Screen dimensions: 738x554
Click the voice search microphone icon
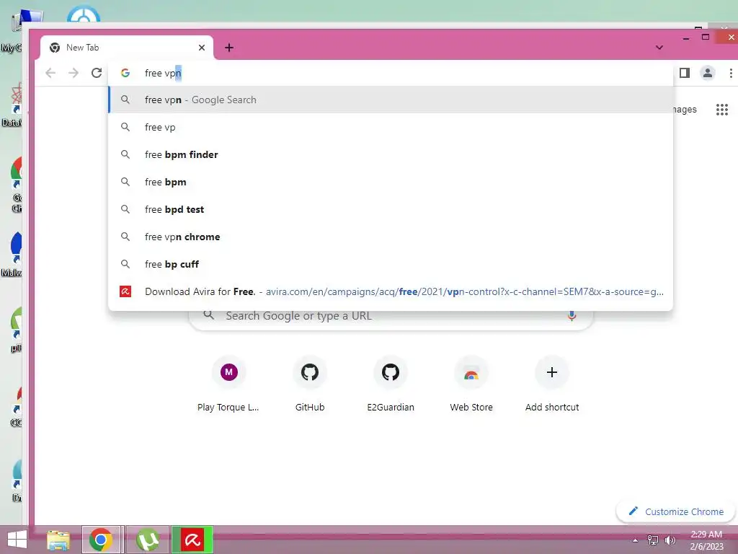pos(572,316)
